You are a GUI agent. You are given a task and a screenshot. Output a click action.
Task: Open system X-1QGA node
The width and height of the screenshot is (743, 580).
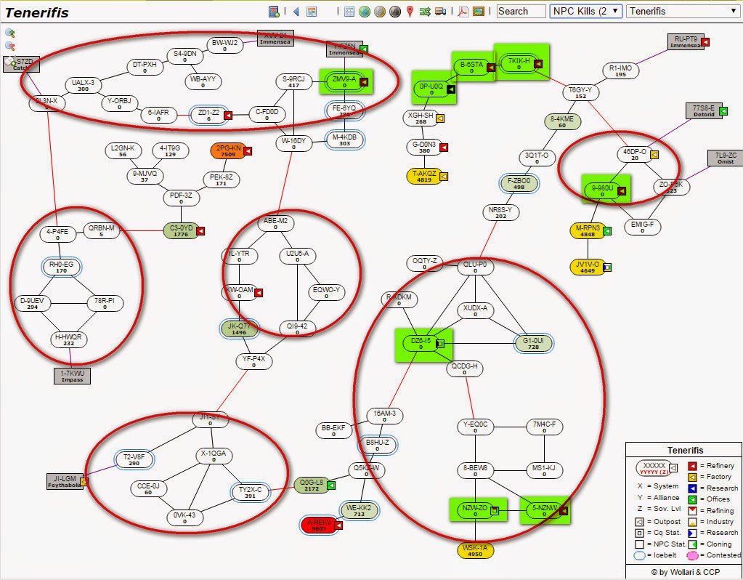[x=214, y=456]
